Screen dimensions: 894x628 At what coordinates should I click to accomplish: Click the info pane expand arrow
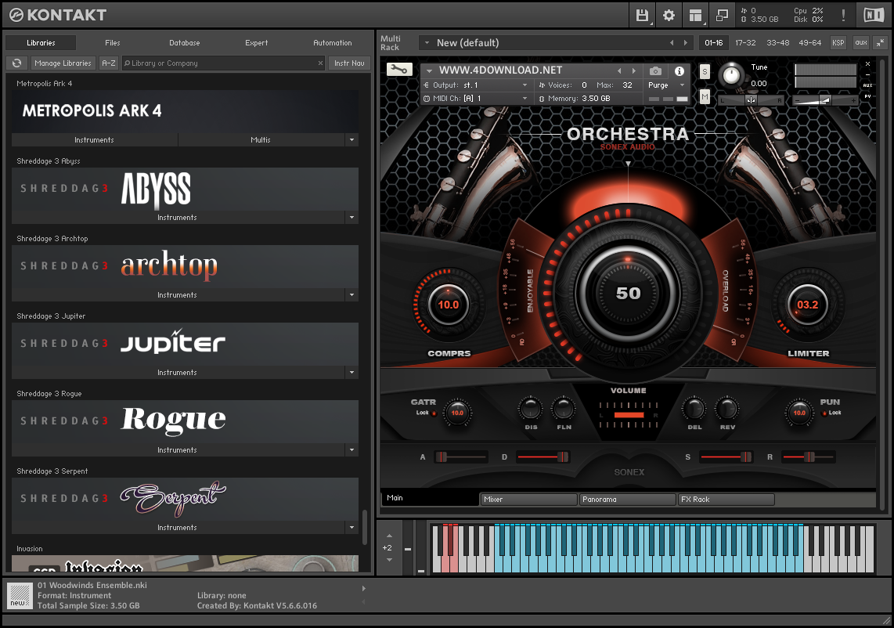(364, 588)
